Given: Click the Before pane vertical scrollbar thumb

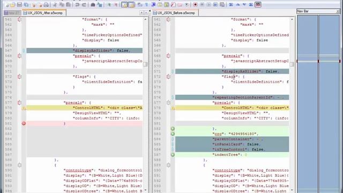Looking at the screenshot, I should (x=292, y=64).
